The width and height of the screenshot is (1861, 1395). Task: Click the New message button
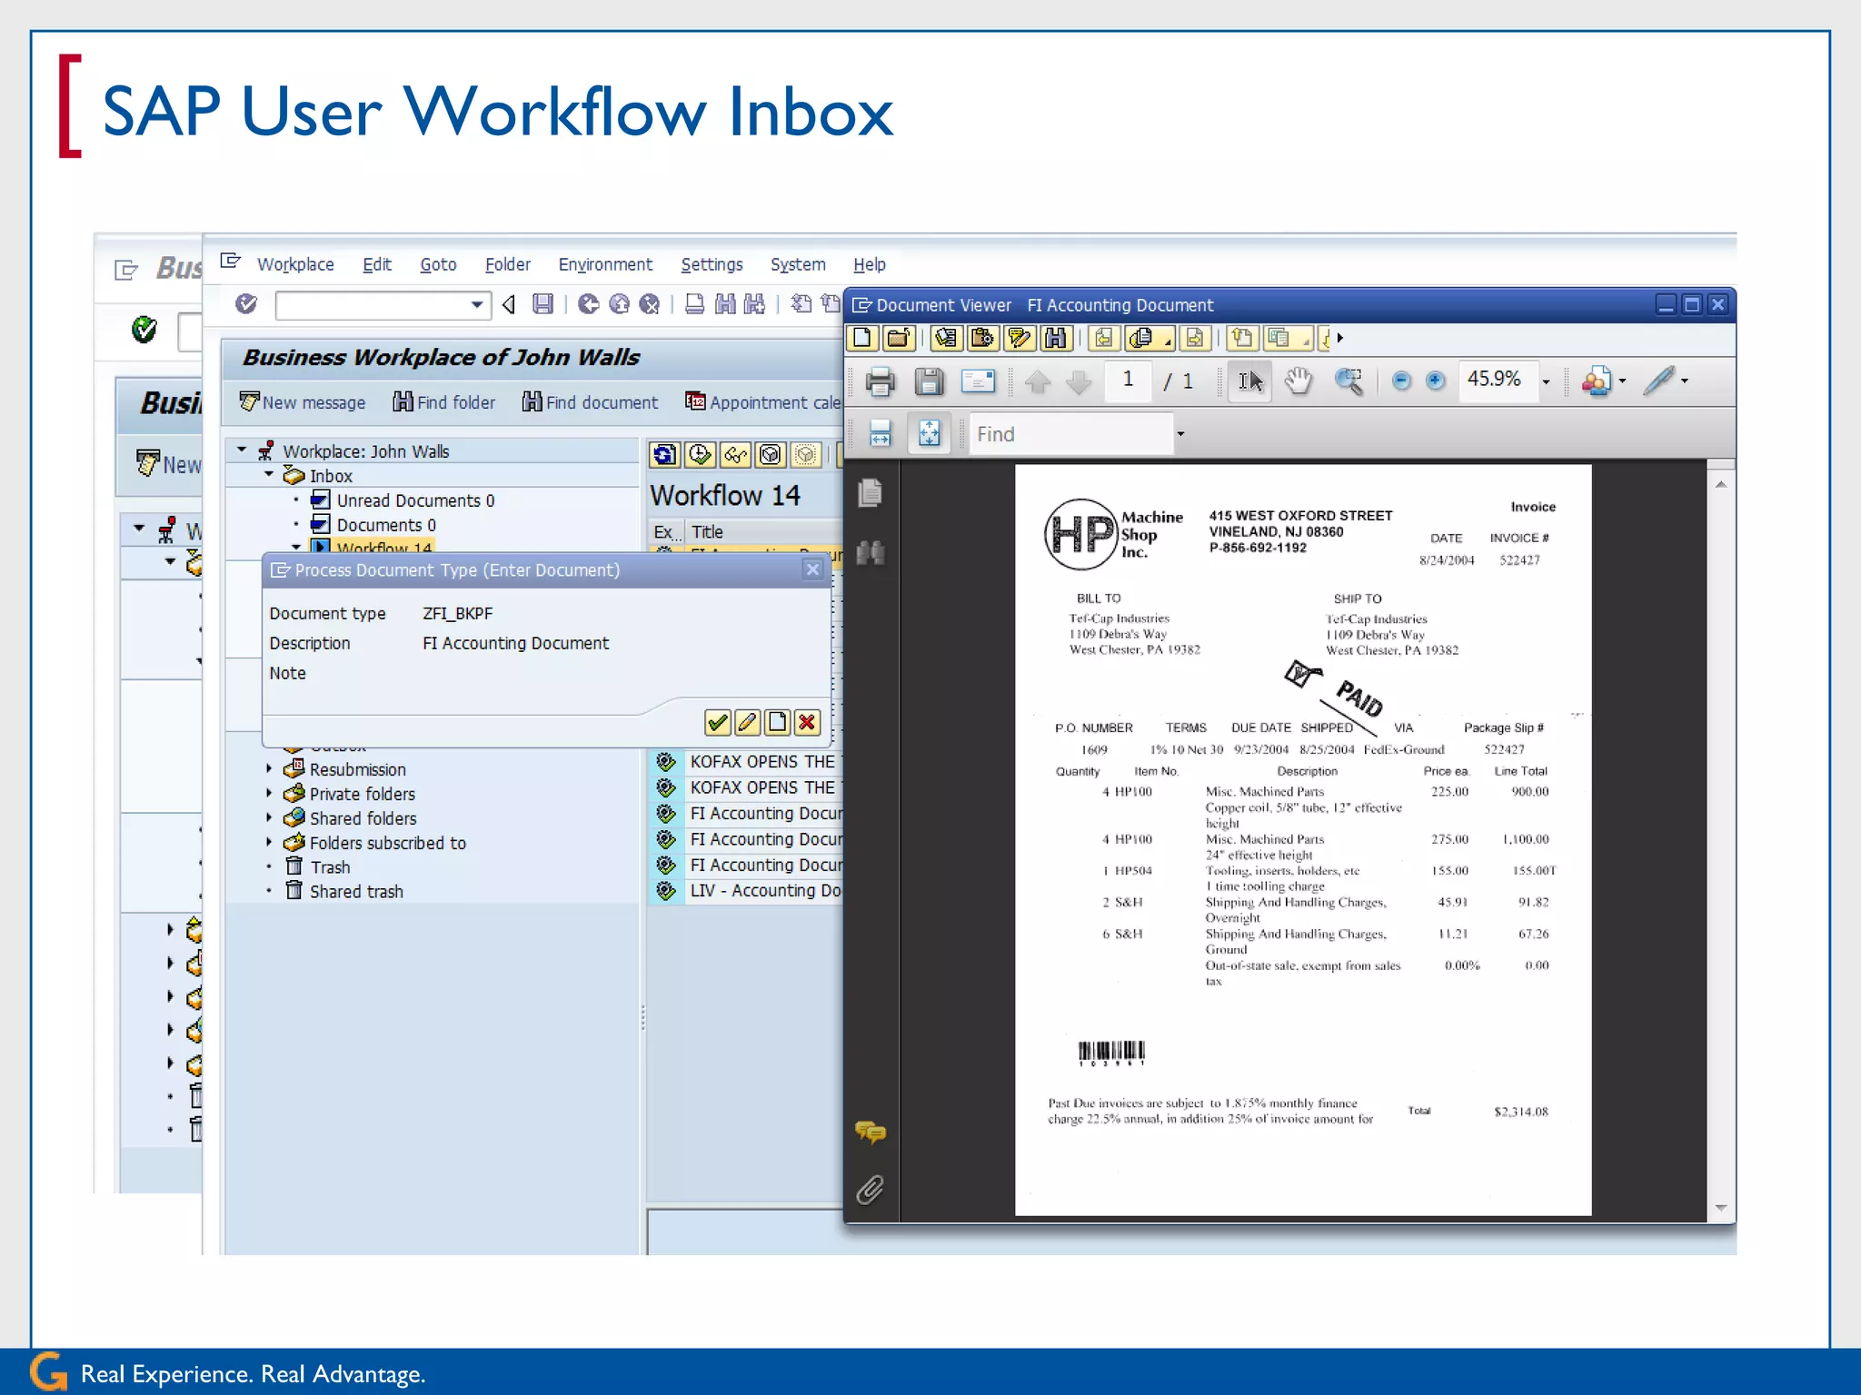303,402
